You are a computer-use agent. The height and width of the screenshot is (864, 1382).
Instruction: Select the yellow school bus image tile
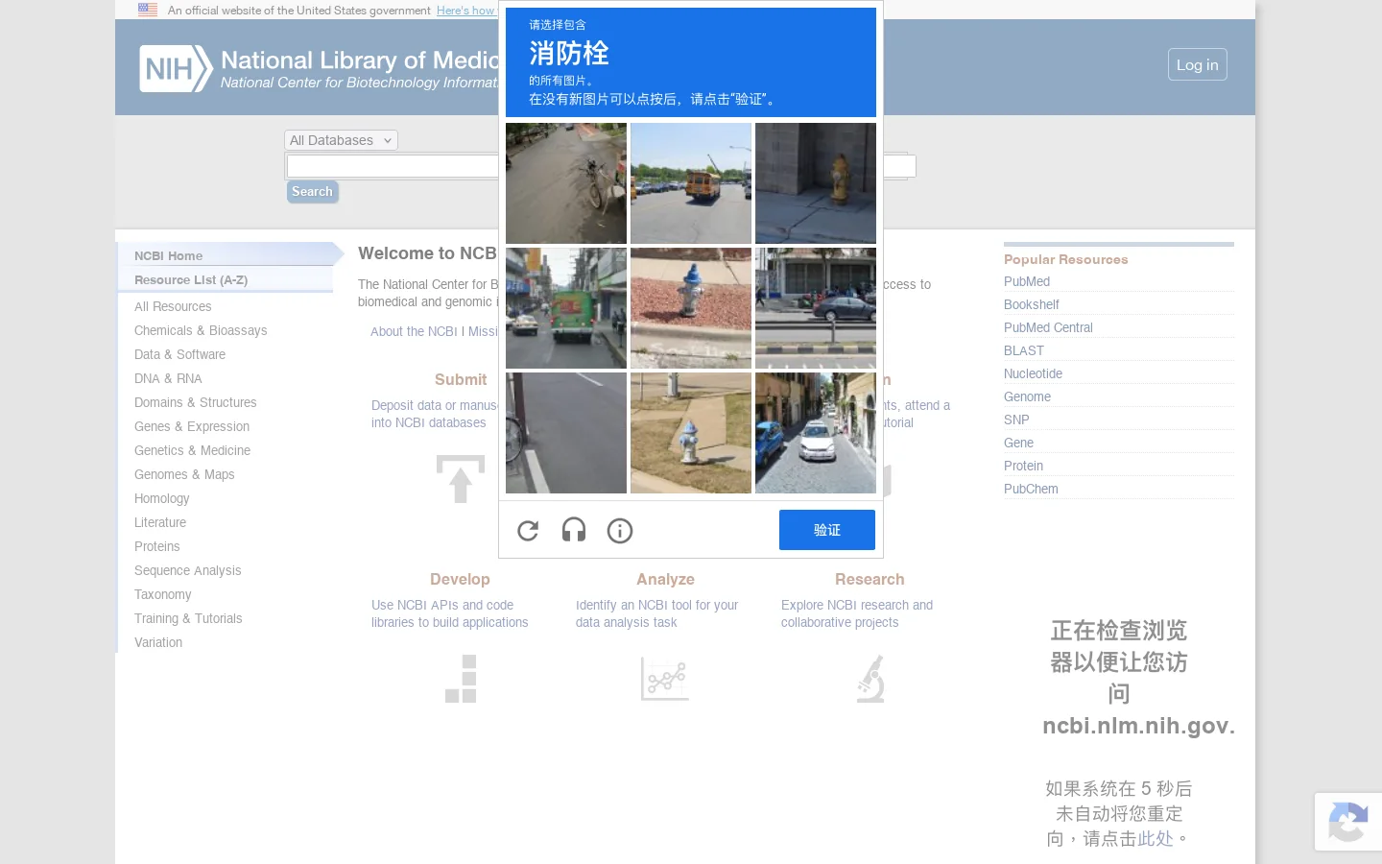(691, 183)
